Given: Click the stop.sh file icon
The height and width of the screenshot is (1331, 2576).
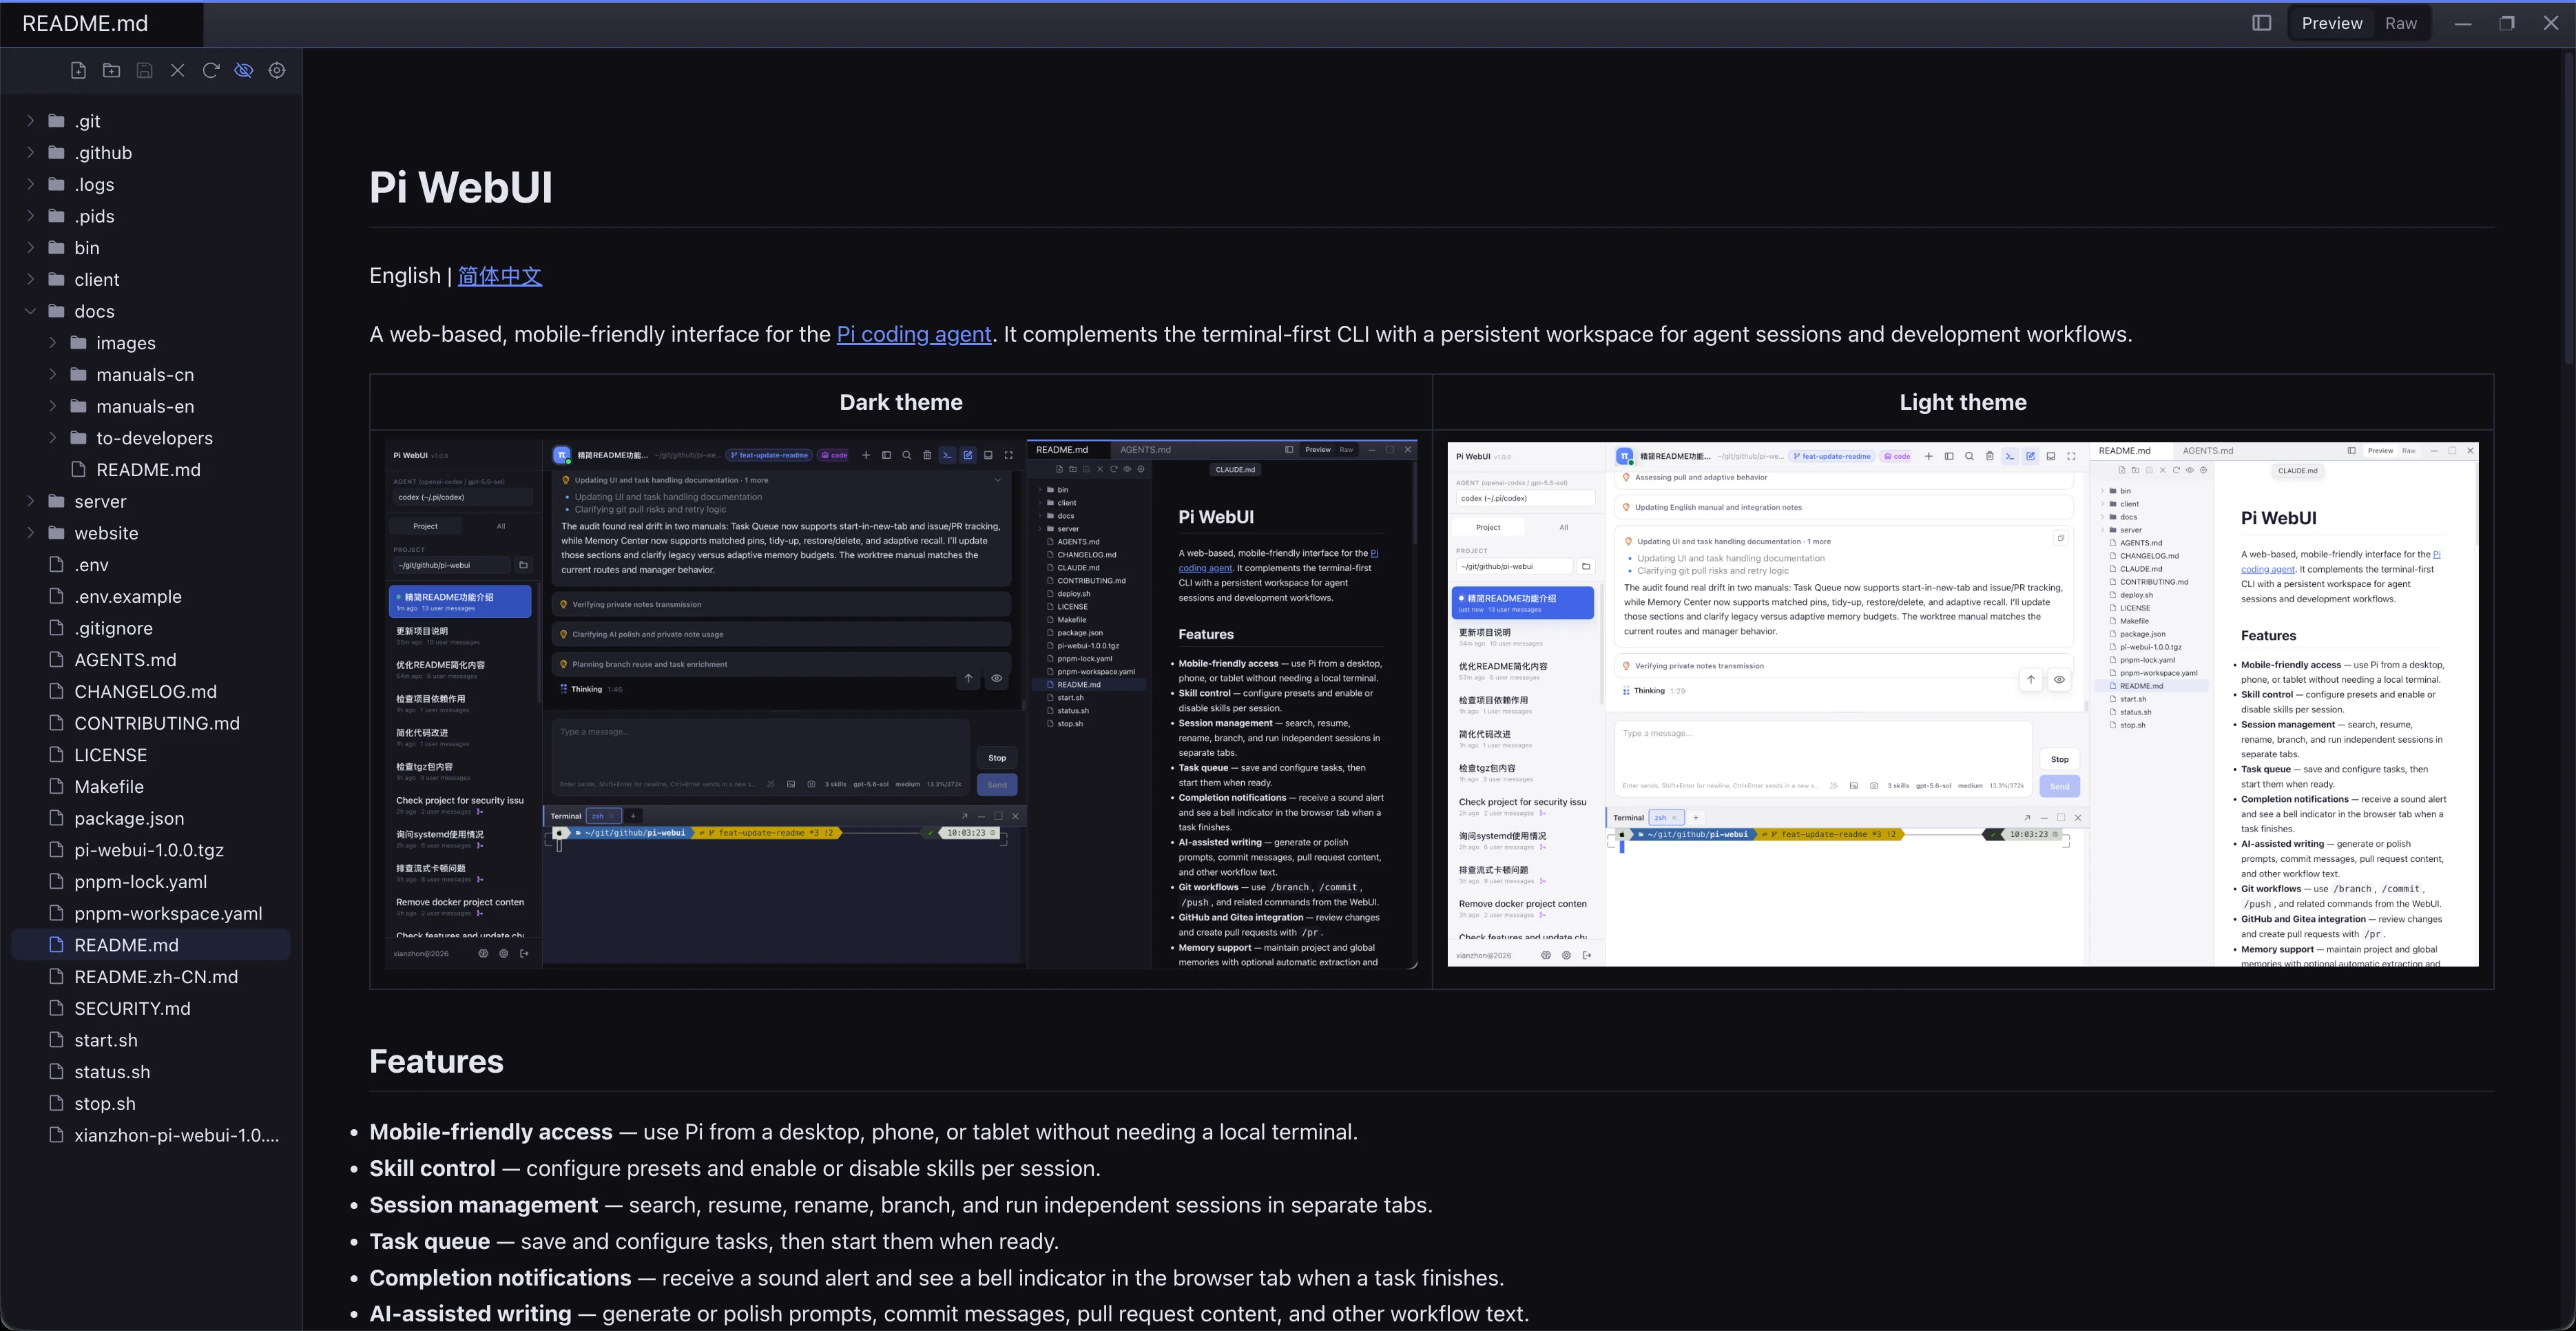Looking at the screenshot, I should (x=57, y=1103).
